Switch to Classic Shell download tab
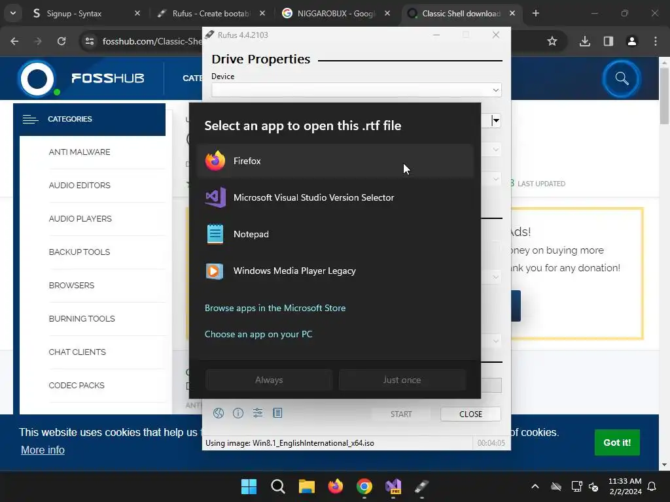 (x=461, y=14)
